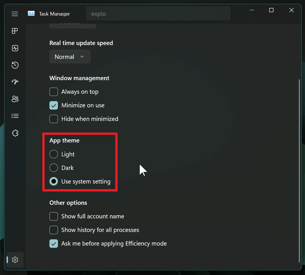Open the Services page
Image resolution: width=305 pixels, height=275 pixels.
click(15, 133)
